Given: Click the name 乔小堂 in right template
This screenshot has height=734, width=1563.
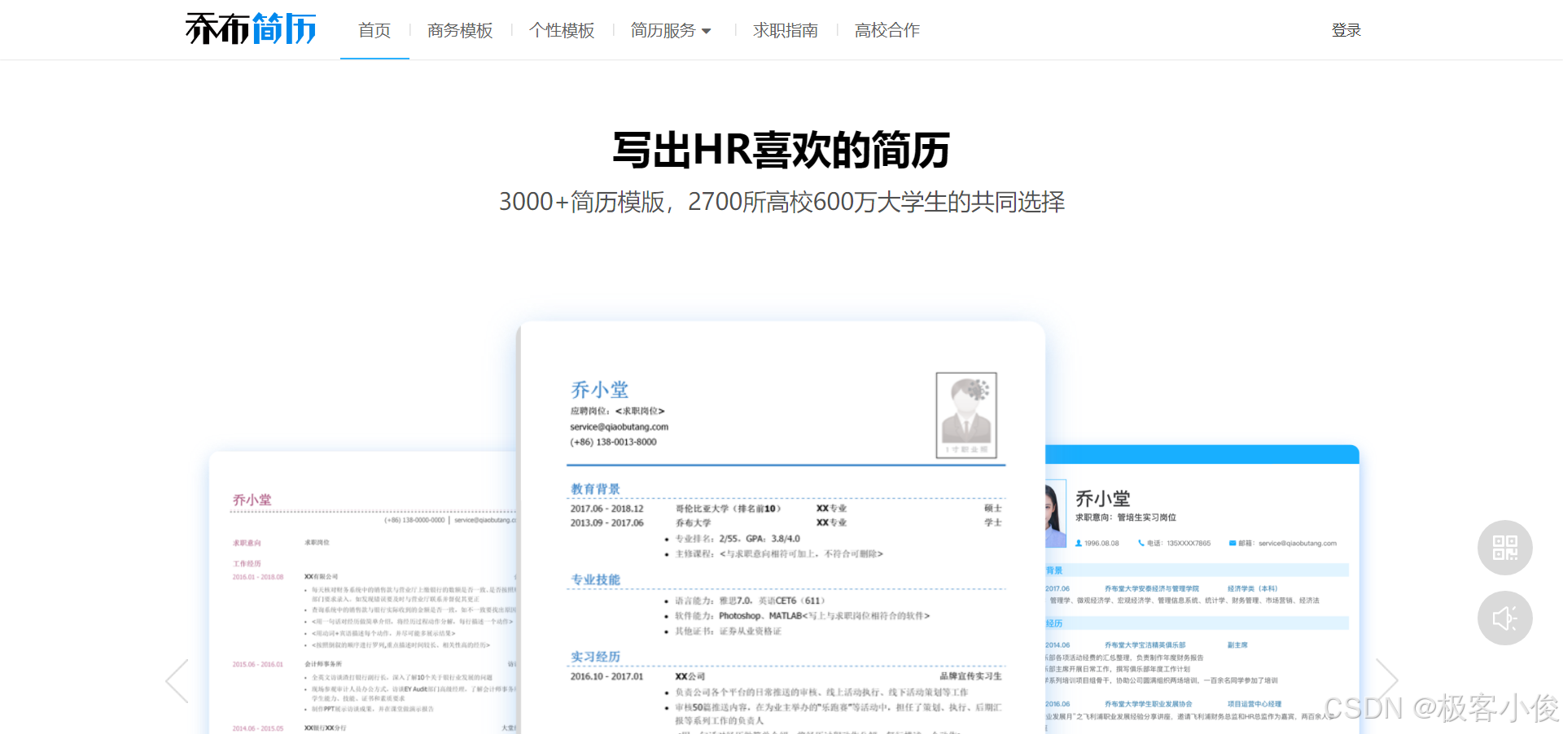Looking at the screenshot, I should 1102,498.
